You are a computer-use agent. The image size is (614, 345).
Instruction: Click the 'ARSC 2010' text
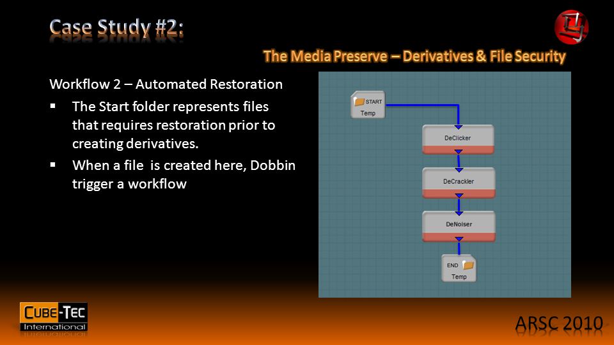coord(559,323)
